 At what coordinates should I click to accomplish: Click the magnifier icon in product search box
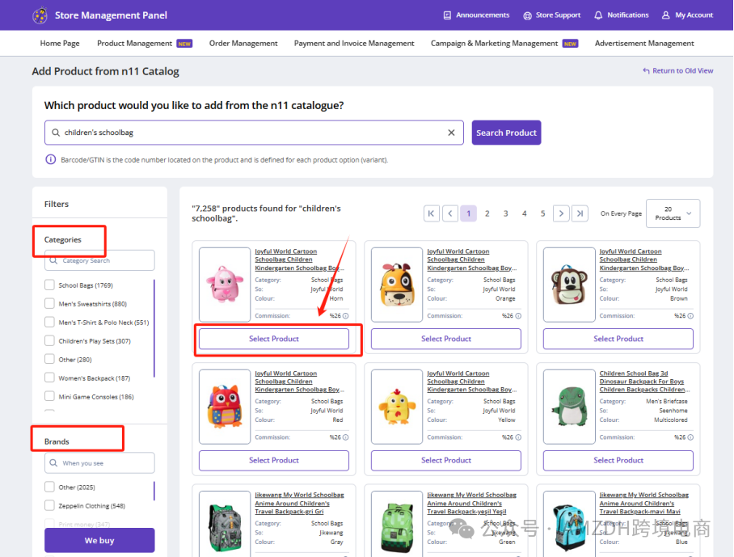click(x=56, y=133)
